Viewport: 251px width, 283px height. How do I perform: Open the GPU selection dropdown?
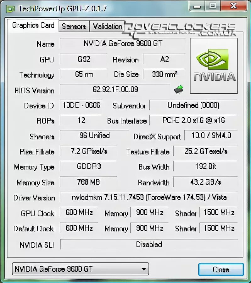80,269
